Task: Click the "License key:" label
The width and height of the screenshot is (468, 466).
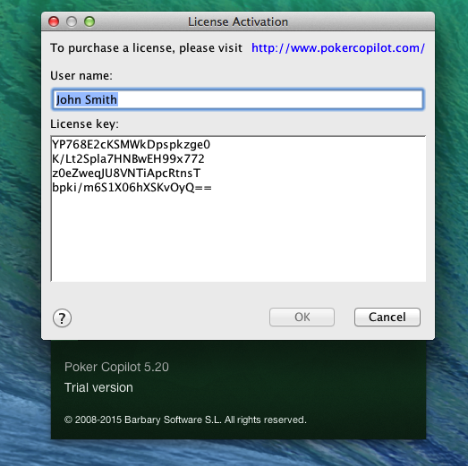Action: pos(84,124)
